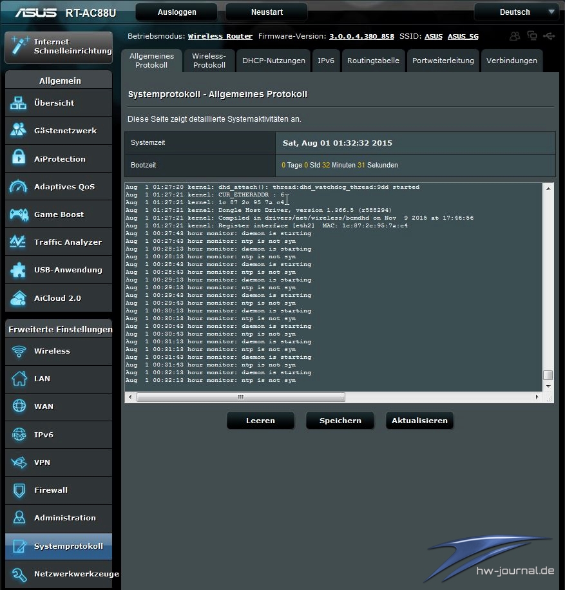Select the Traffic Analyzer menu label
565x590 pixels.
68,242
